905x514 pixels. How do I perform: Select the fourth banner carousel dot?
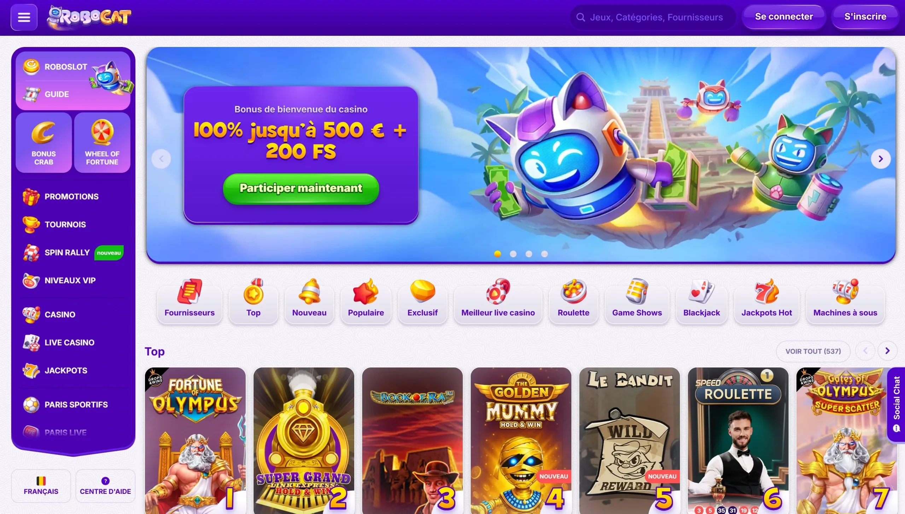pos(544,254)
